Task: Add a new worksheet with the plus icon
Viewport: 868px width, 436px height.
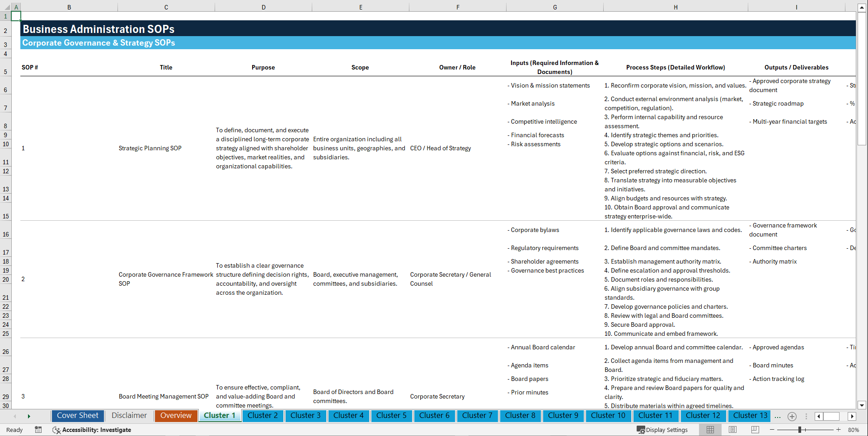Action: click(792, 416)
